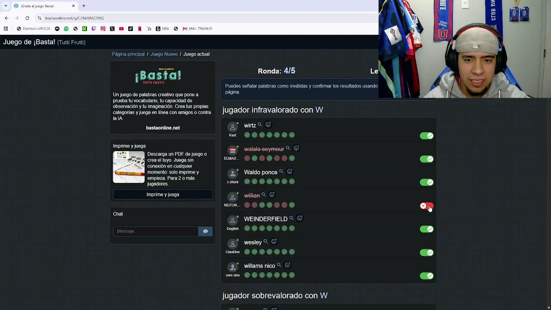This screenshot has width=551, height=310.
Task: Open the bastaonline.net link
Action: click(163, 128)
